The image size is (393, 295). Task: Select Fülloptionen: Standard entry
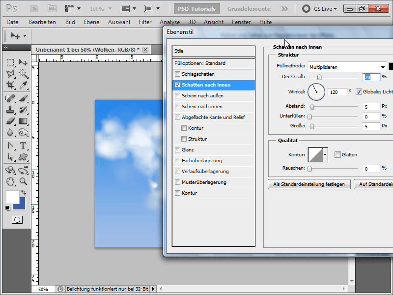[x=214, y=63]
